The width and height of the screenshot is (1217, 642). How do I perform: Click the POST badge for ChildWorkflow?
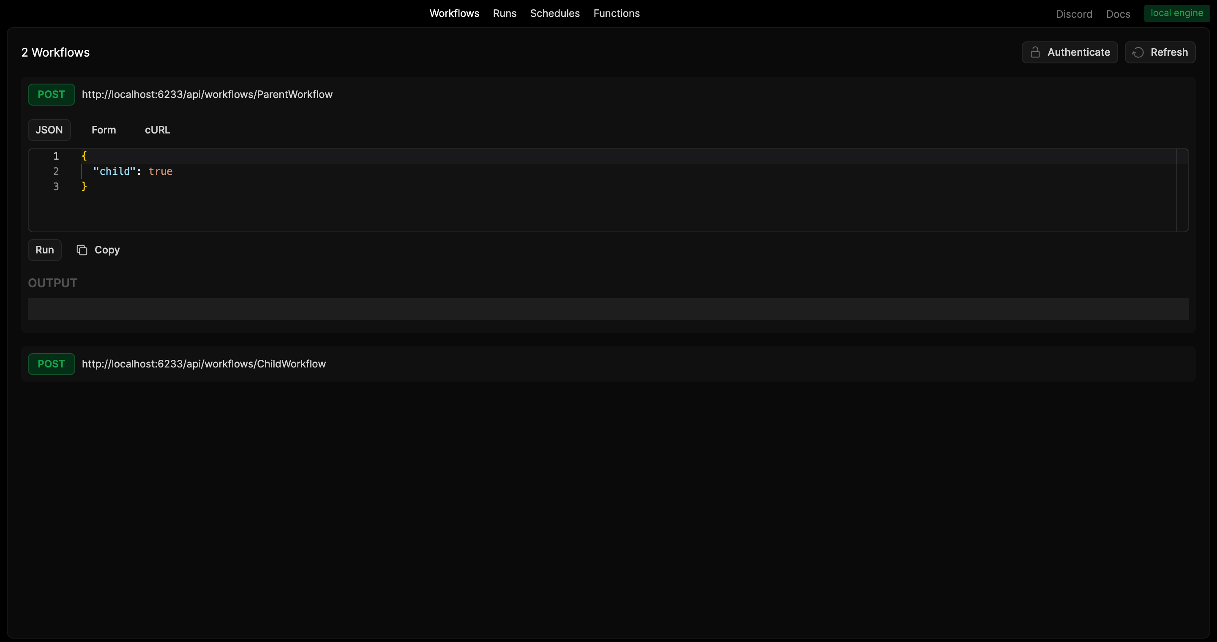tap(51, 364)
